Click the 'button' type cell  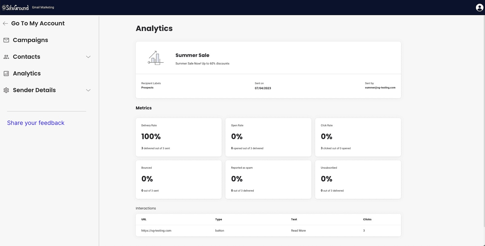219,231
